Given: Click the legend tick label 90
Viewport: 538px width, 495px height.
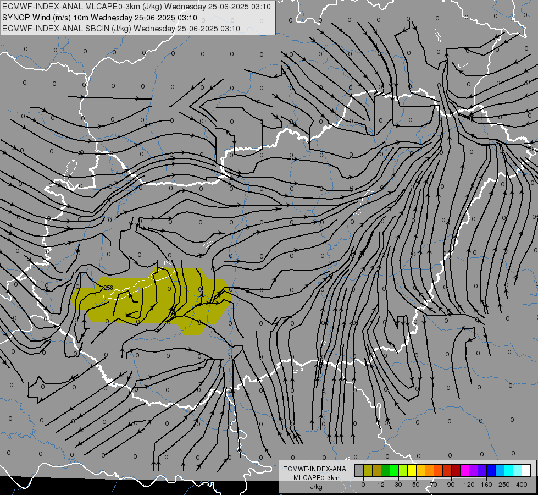Looking at the screenshot, I should pyautogui.click(x=451, y=485).
